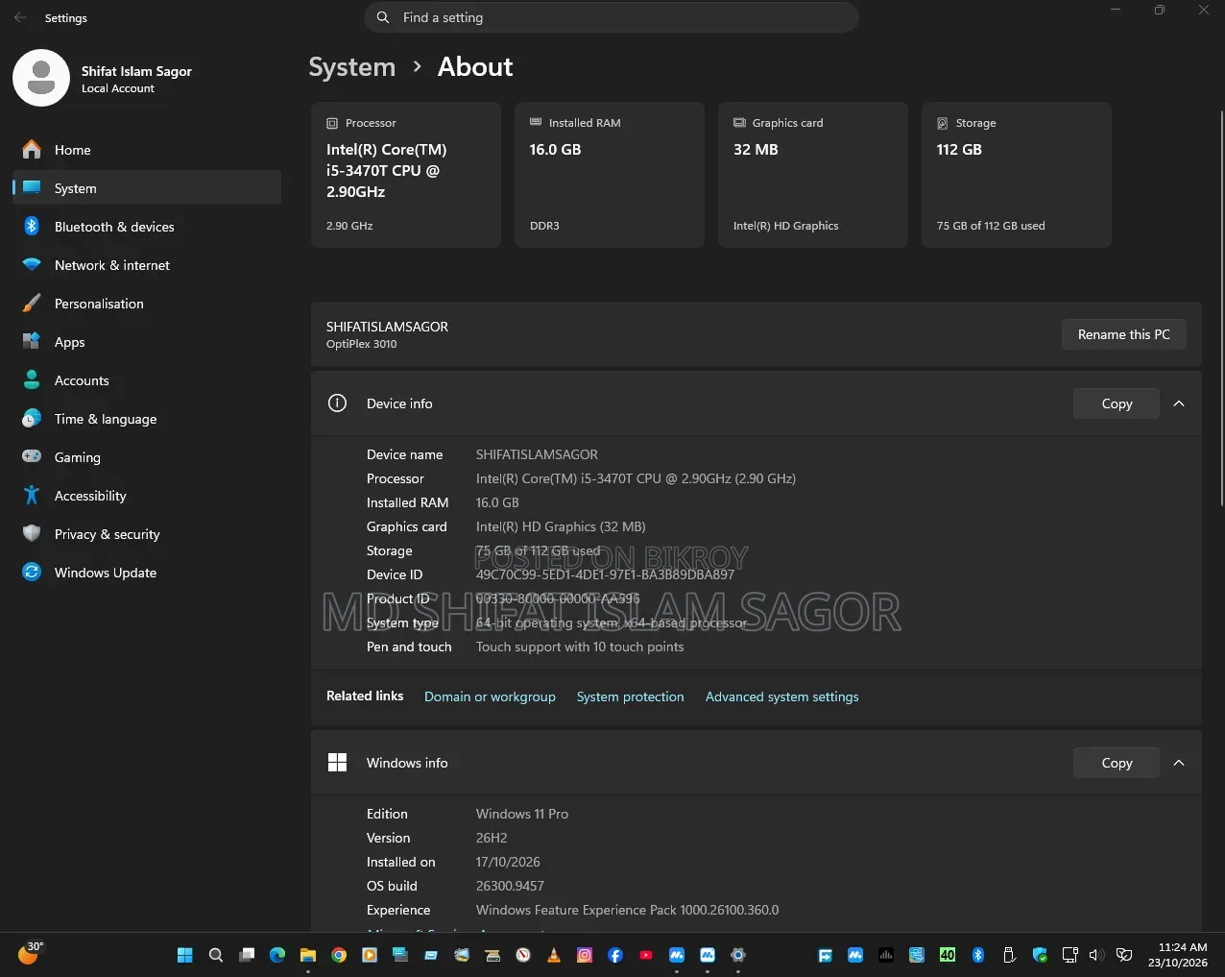The width and height of the screenshot is (1225, 977).
Task: Click the Find a setting search box
Action: tap(612, 17)
